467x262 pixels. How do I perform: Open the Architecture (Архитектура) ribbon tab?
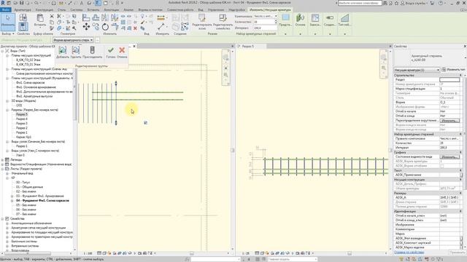(x=23, y=9)
